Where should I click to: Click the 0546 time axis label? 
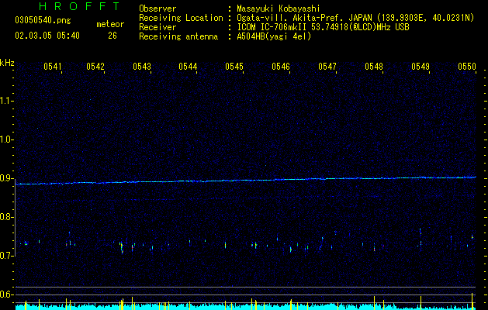(x=281, y=66)
